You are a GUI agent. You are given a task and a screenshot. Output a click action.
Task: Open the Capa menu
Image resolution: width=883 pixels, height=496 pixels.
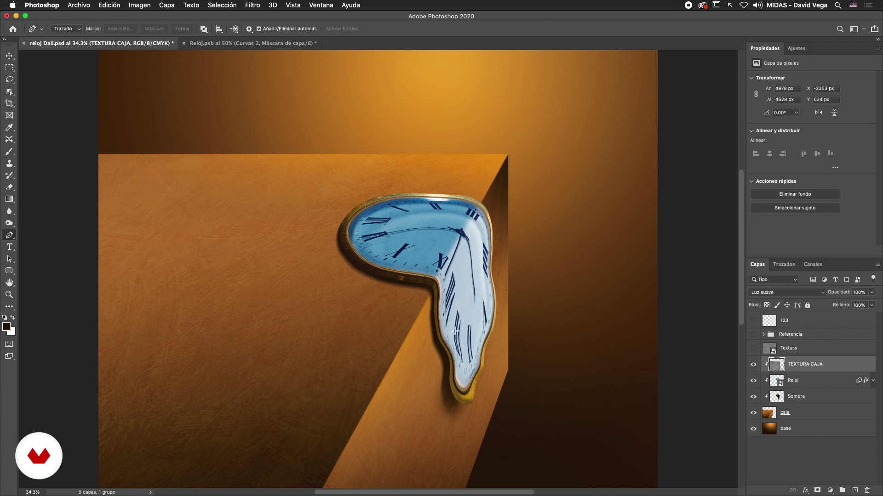166,5
